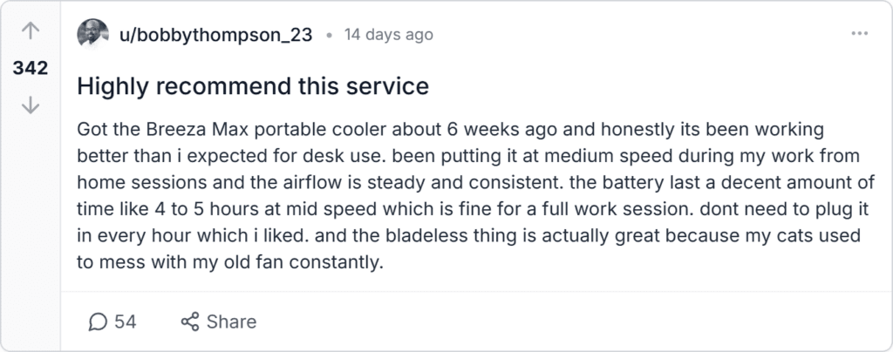Click the share arrow icon
Screen dimensions: 893x352
(x=190, y=322)
